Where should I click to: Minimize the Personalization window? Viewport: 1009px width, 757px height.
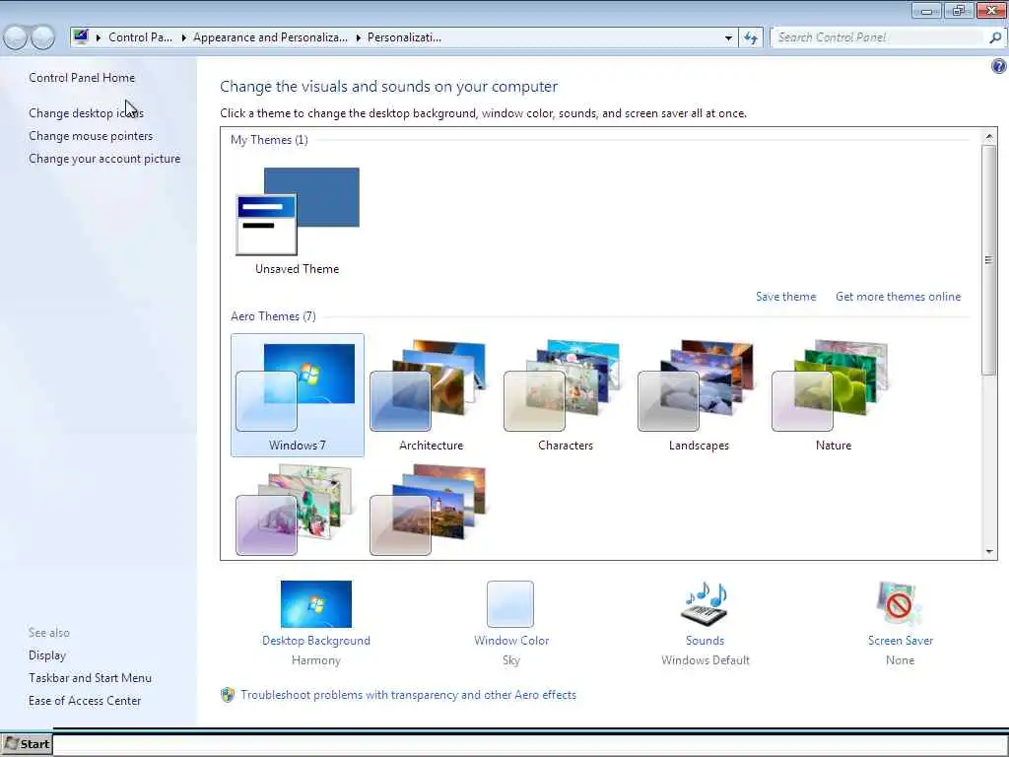pos(926,10)
